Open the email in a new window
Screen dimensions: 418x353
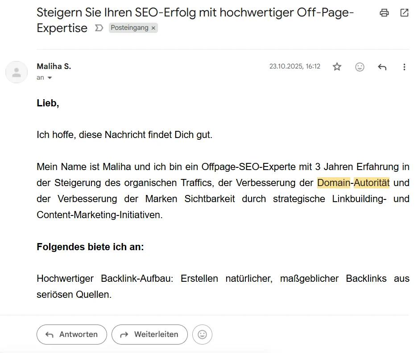click(x=405, y=13)
